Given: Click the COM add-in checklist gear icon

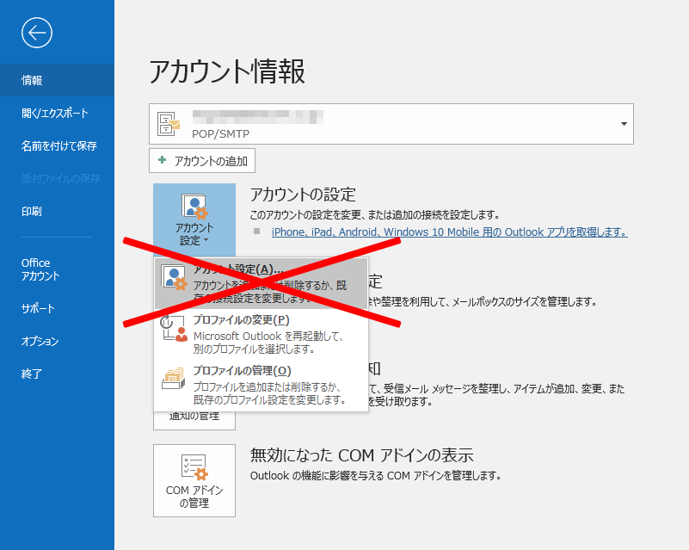Looking at the screenshot, I should click(x=194, y=467).
